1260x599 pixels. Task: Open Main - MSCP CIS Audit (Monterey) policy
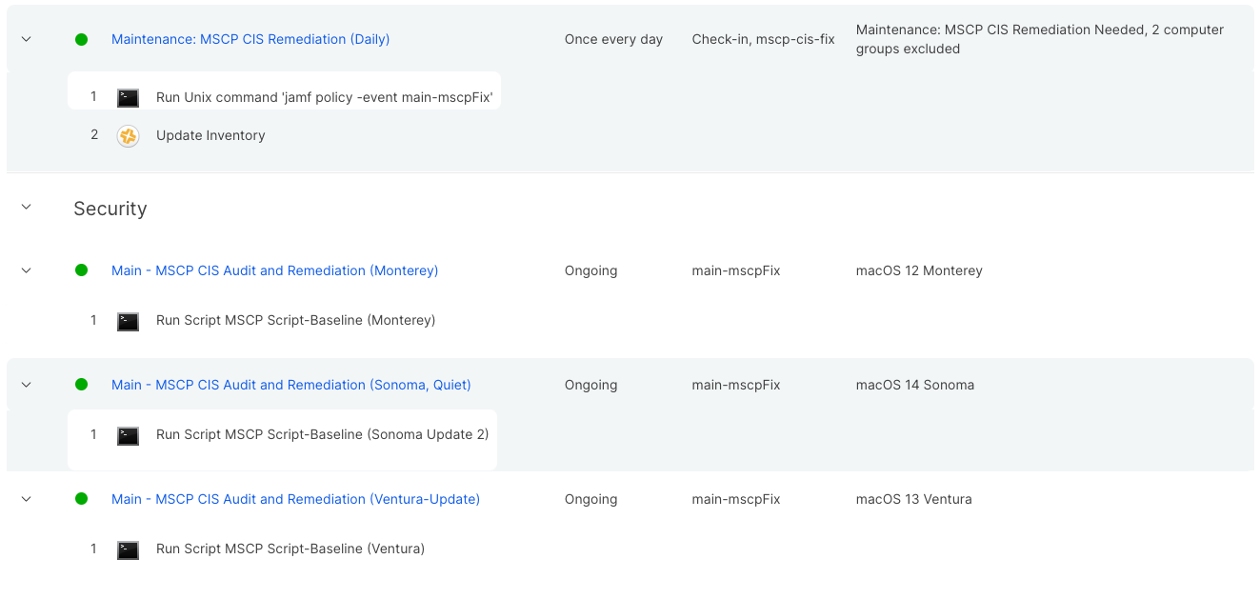click(274, 270)
